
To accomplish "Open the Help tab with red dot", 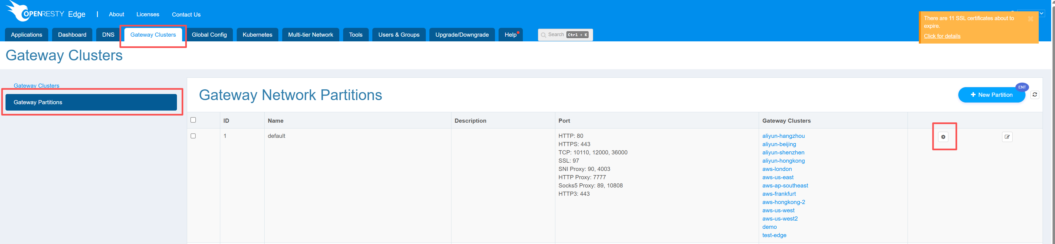I will (x=510, y=35).
